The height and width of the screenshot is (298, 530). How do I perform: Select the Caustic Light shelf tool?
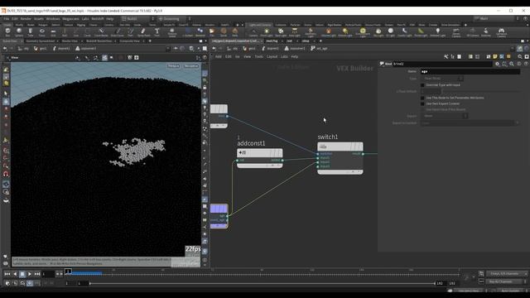pyautogui.click(x=404, y=32)
